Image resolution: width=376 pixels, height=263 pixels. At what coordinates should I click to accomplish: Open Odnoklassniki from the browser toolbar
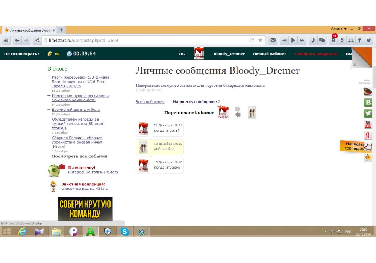[342, 40]
